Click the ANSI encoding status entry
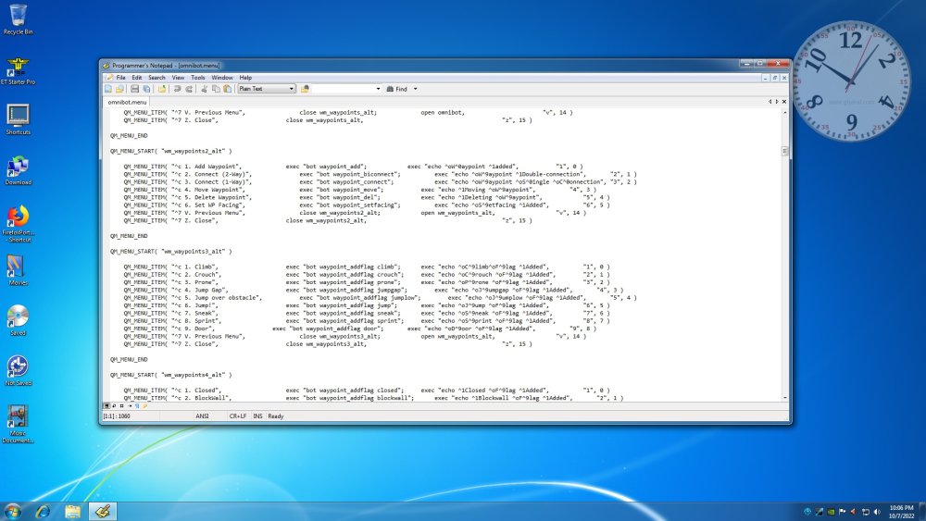 [x=202, y=416]
